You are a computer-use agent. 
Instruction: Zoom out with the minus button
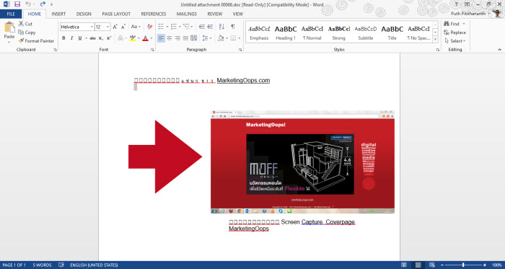(x=442, y=265)
